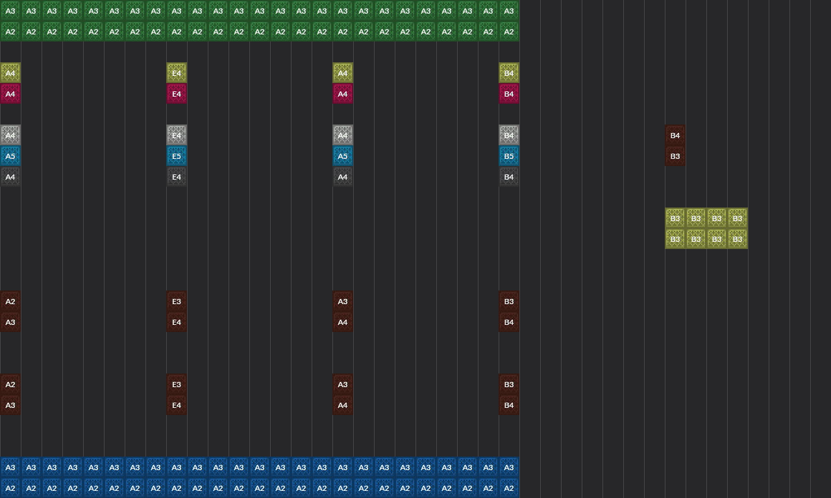Click the last blue A2 note in the bottom row

(509, 488)
